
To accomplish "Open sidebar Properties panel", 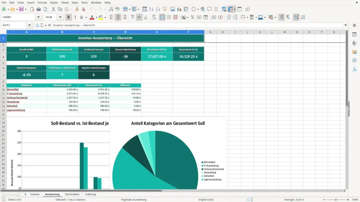I will [354, 34].
